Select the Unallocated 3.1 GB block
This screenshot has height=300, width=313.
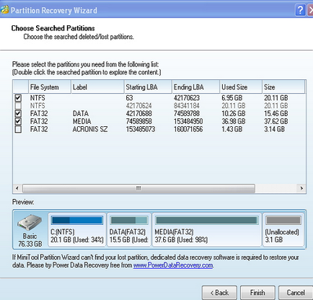(283, 229)
